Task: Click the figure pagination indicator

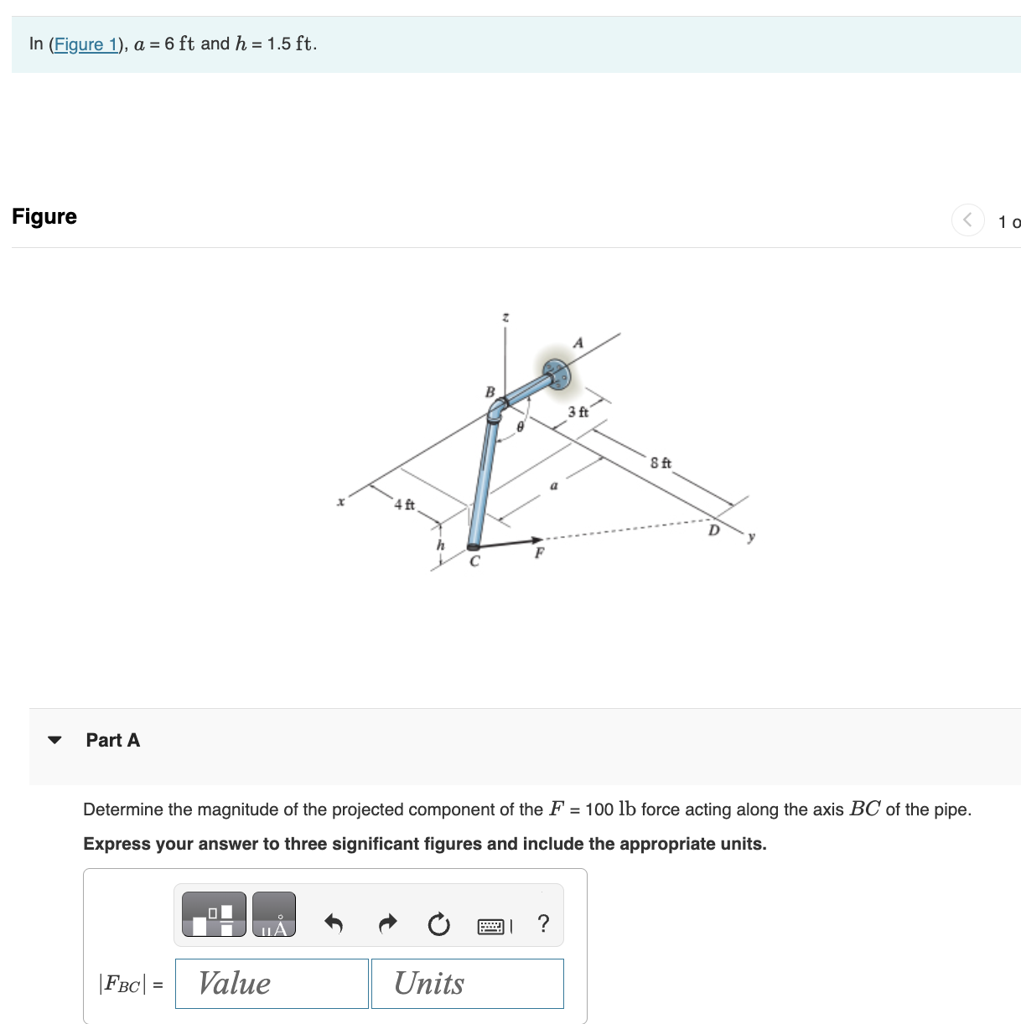Action: (x=1008, y=222)
